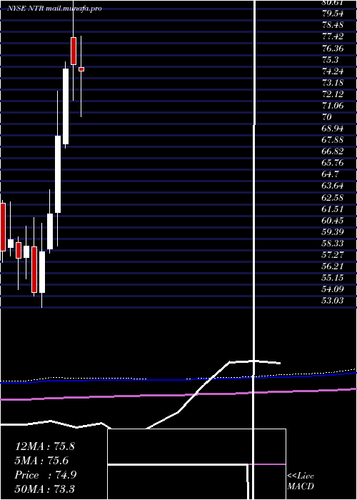Click the 65.76 price axis label
357x500 pixels.
(x=333, y=163)
